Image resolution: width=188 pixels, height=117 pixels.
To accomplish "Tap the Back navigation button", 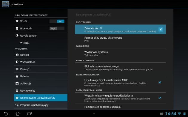I will (x=6, y=113).
